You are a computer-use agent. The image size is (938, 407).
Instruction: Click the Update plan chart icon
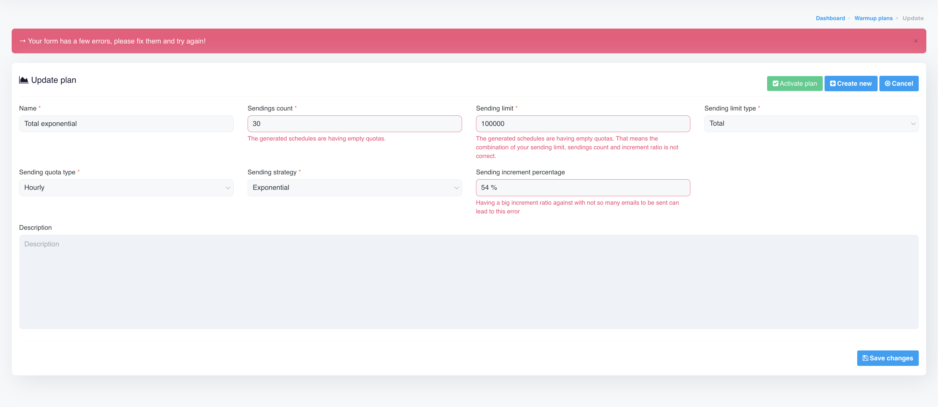coord(24,80)
